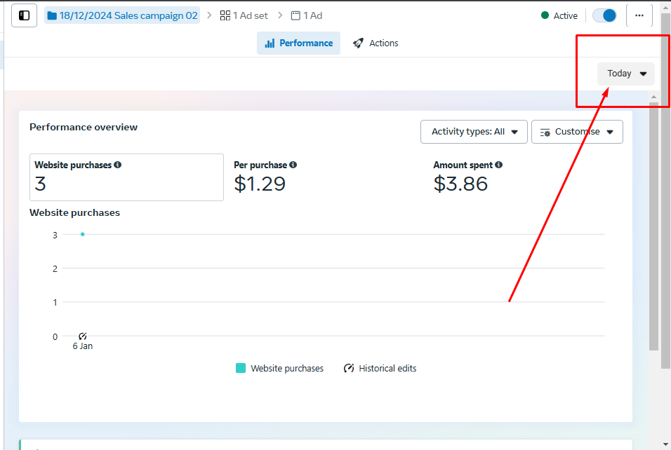This screenshot has height=450, width=671.
Task: Click the ad window icon in breadcrumb
Action: point(295,15)
